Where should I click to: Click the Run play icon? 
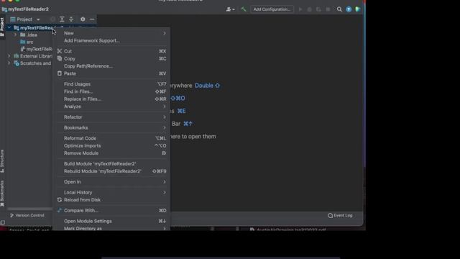300,9
